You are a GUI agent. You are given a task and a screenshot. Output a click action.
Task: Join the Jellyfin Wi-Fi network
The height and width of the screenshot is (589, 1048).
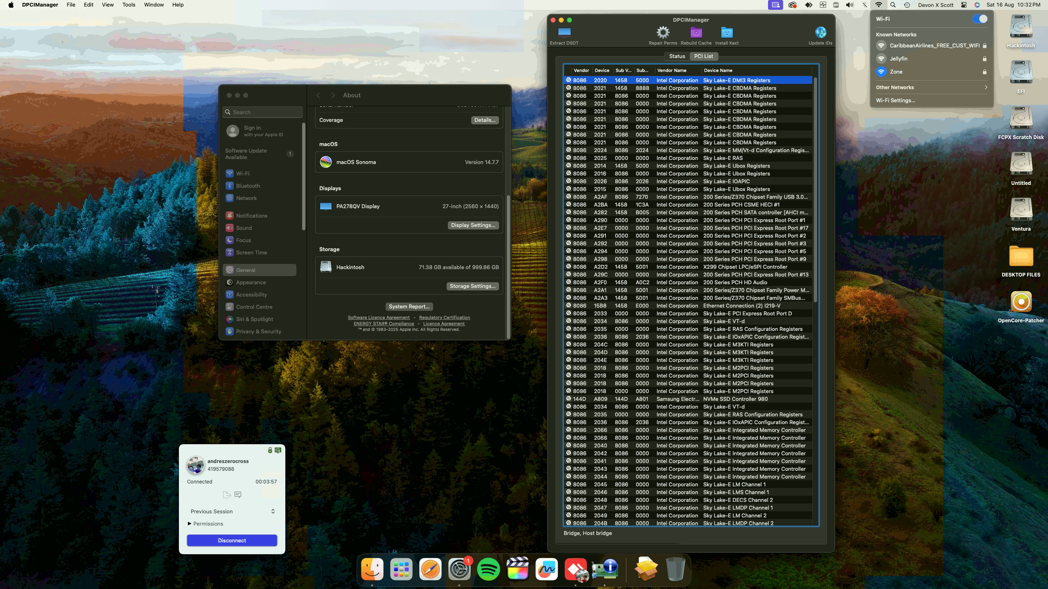[x=932, y=58]
